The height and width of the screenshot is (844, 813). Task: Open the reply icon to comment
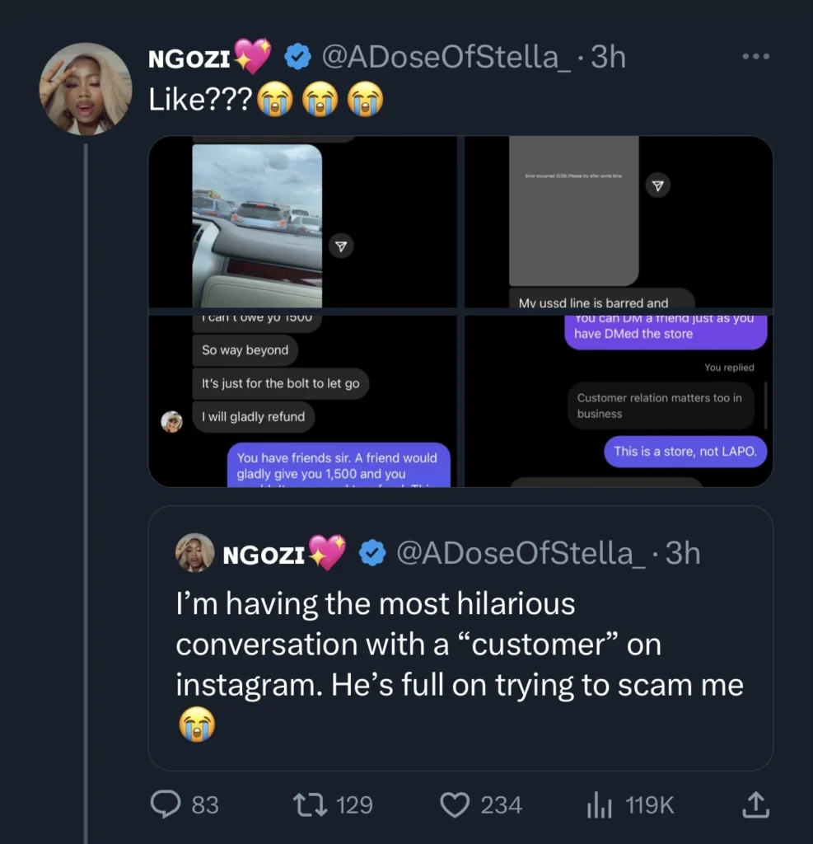click(x=166, y=805)
